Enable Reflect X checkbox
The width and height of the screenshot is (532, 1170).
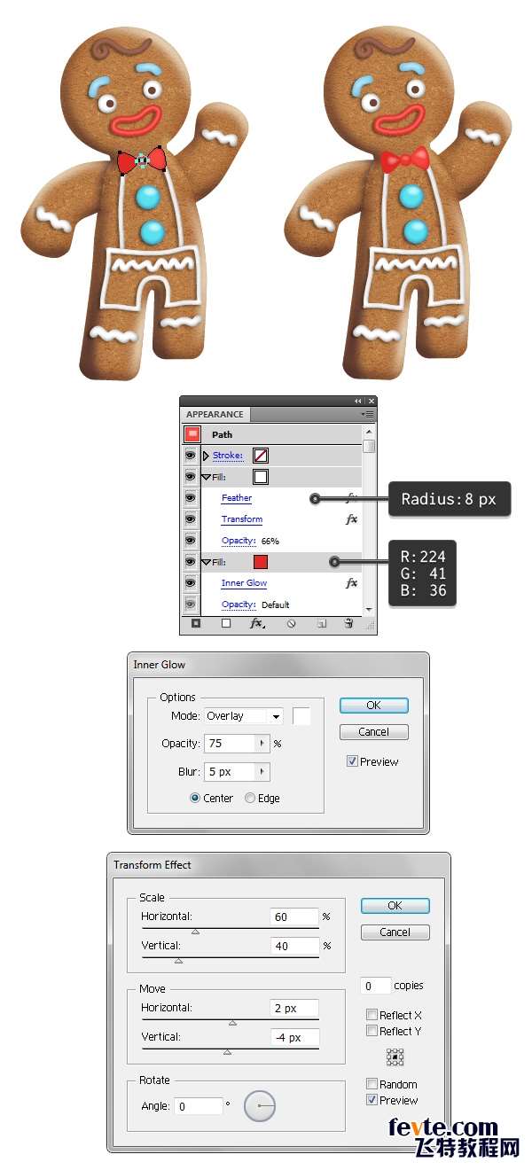click(x=372, y=1015)
